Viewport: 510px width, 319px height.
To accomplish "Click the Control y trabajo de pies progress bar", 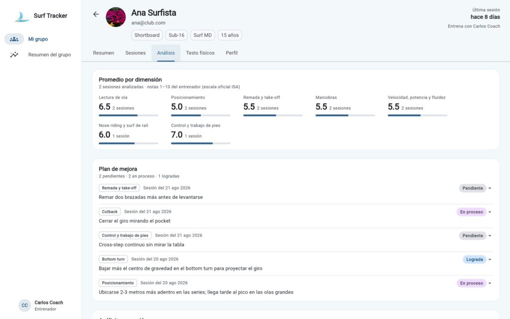I will pyautogui.click(x=201, y=143).
